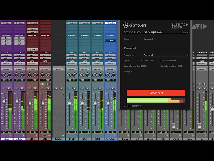Image resolution: width=214 pixels, height=161 pixels.
Task: Click the left pan knob on [L] Return
Action: (x=108, y=75)
